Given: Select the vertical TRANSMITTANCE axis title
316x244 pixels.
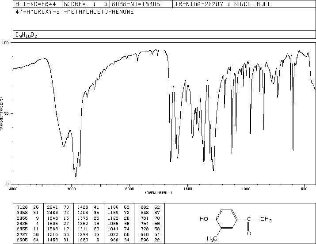Looking at the screenshot, I should pyautogui.click(x=1, y=114).
